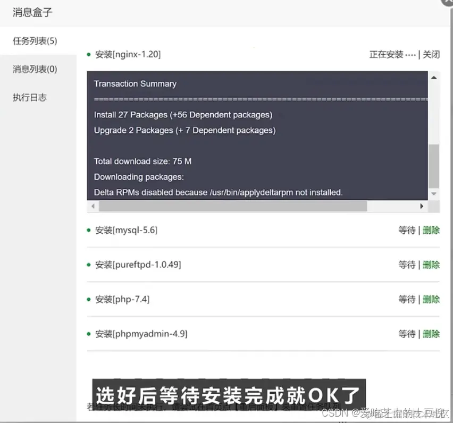
Task: Click the horizontal scrollbar thumb of log
Action: click(233, 206)
